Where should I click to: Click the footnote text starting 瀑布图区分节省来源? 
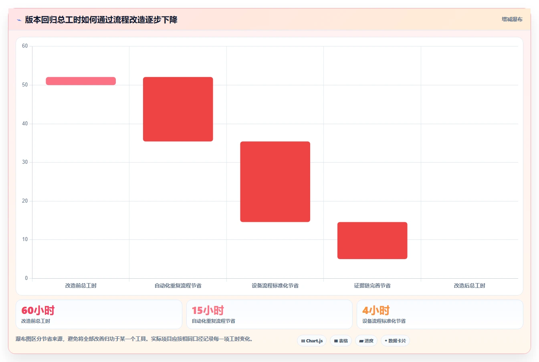(134, 339)
